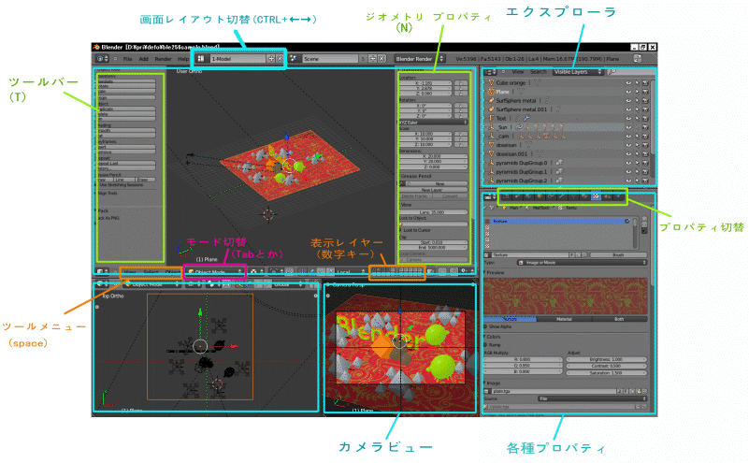Open the Help menu
This screenshot has height=463, width=749.
[x=183, y=59]
